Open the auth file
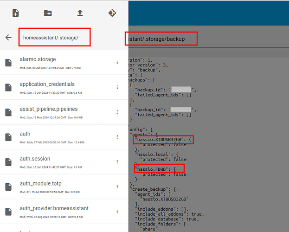 pyautogui.click(x=64, y=137)
